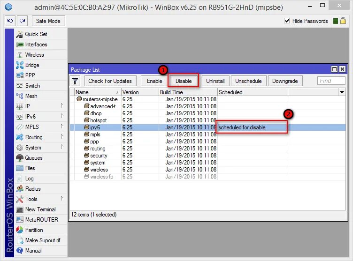Click the Radius people icon
353x261 pixels.
20,189
